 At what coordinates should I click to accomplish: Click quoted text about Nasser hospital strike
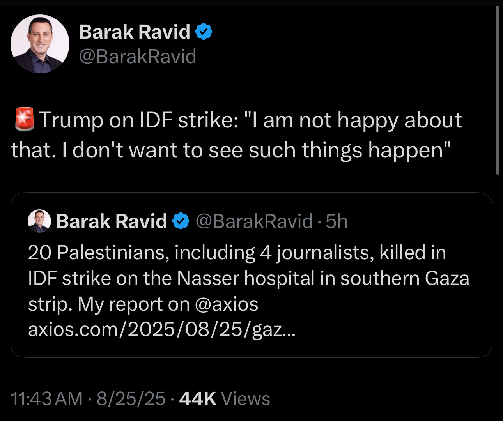248,278
